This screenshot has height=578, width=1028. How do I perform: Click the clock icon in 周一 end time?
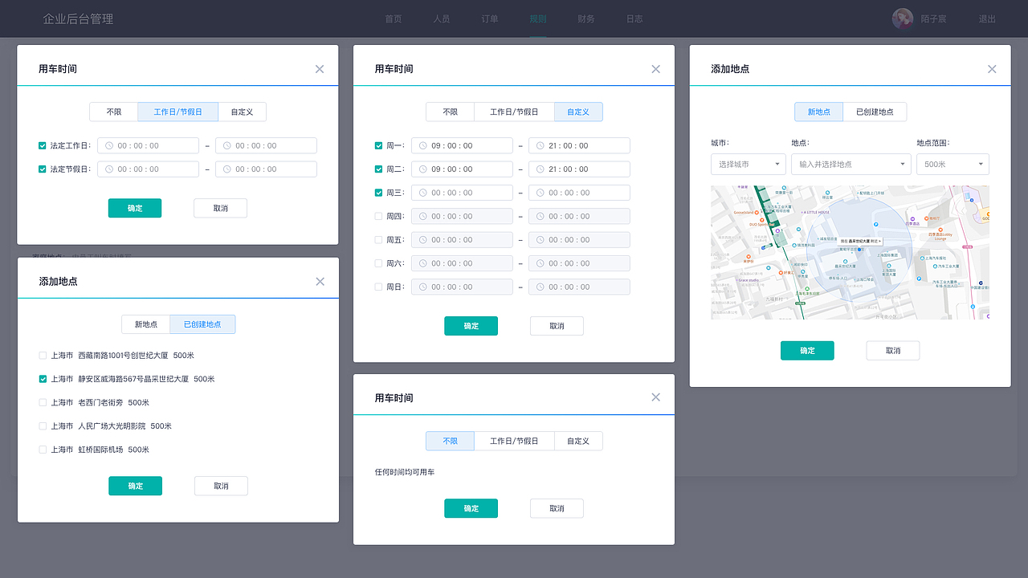(541, 146)
